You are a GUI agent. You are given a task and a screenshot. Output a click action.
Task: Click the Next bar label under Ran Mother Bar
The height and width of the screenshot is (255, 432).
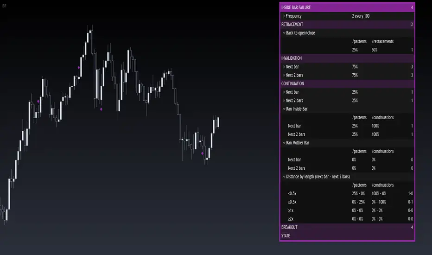click(x=294, y=159)
